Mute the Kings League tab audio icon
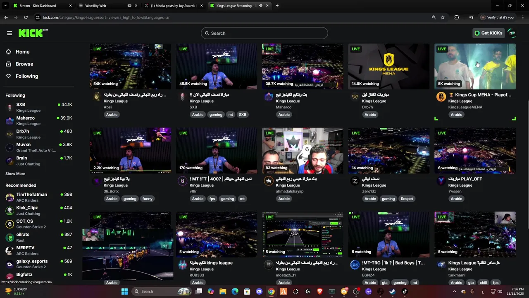Image resolution: width=529 pixels, height=298 pixels. tap(260, 6)
